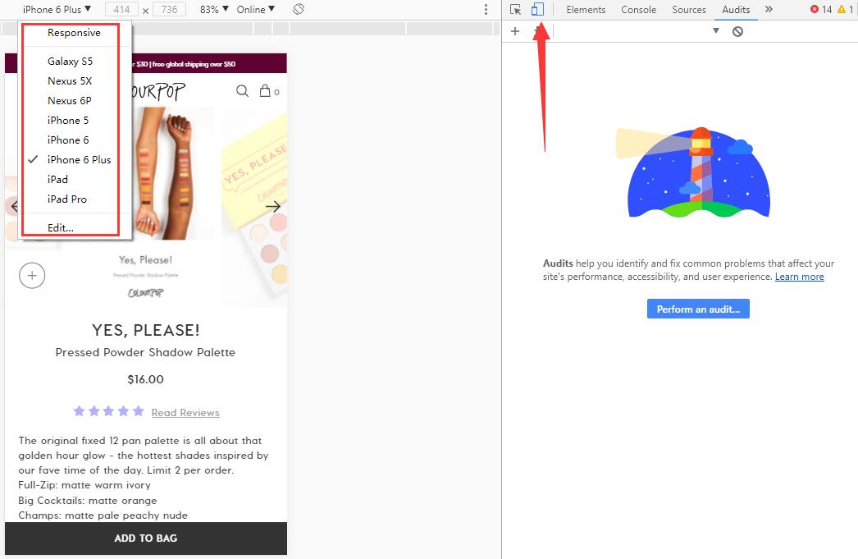Click the inspect element picker icon

pyautogui.click(x=515, y=9)
